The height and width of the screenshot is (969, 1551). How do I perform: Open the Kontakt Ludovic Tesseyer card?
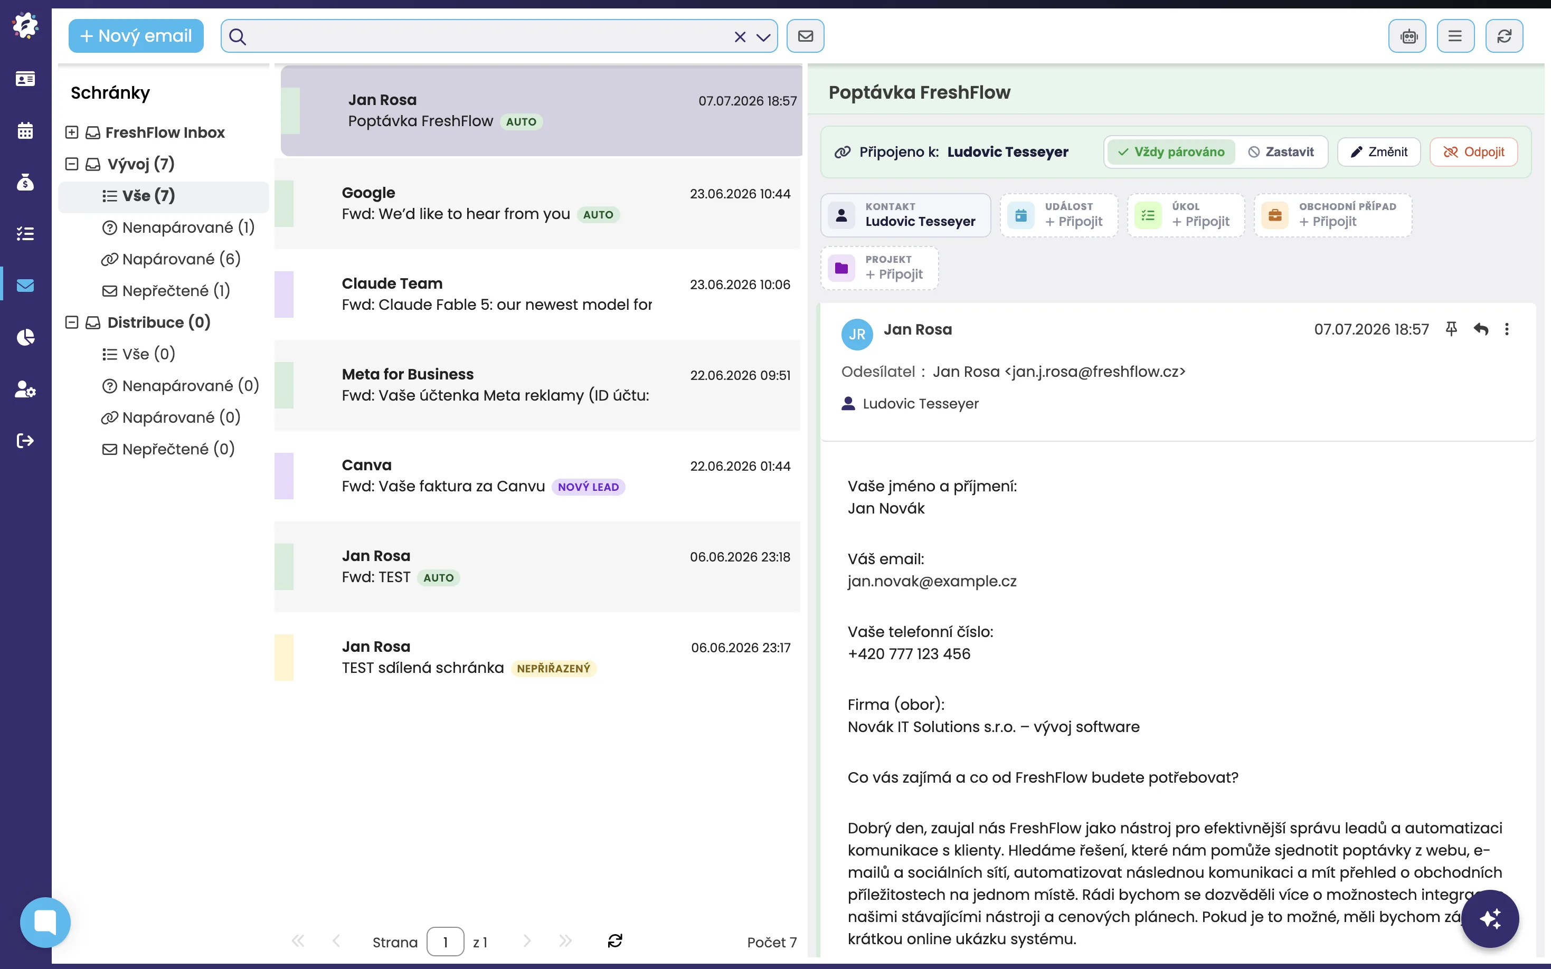tap(905, 215)
